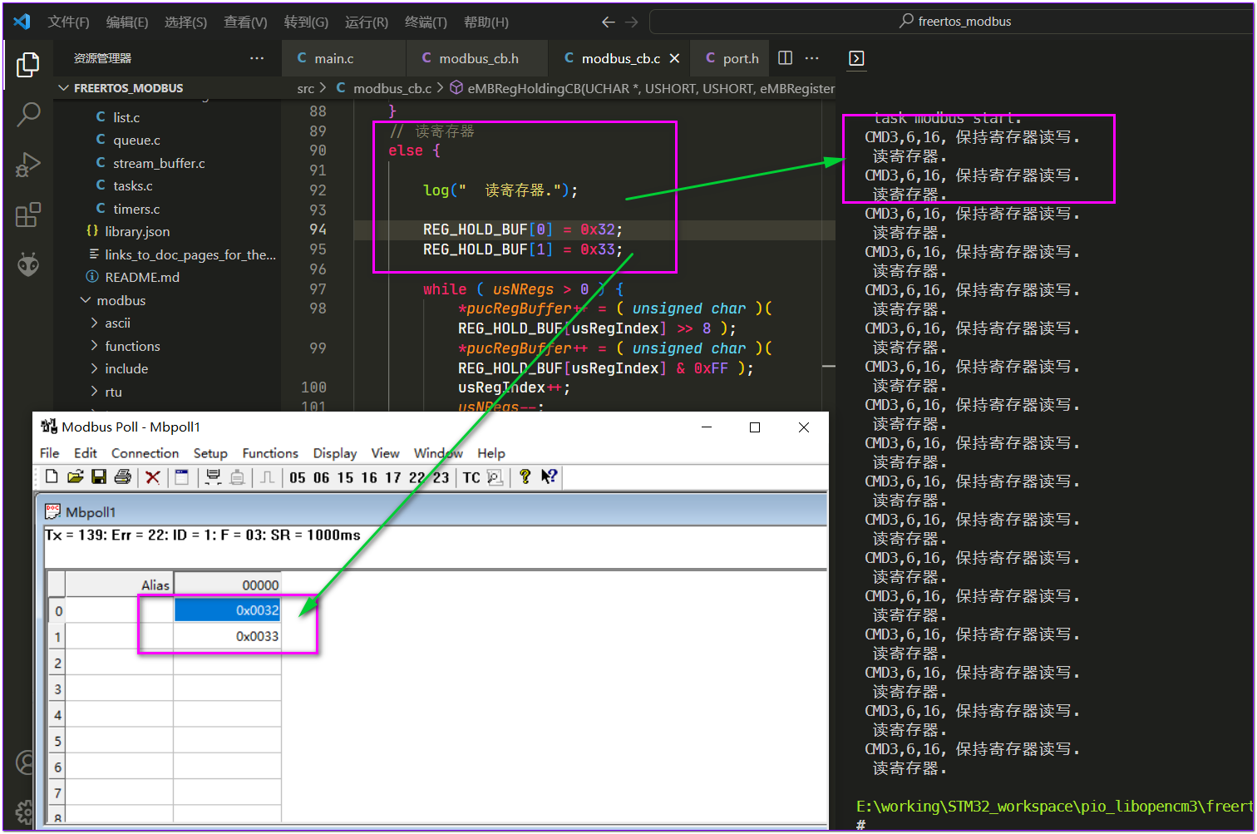Click breadcrumb eMBRegHoldingCB function
Screen dimensions: 1257x834
coord(642,88)
